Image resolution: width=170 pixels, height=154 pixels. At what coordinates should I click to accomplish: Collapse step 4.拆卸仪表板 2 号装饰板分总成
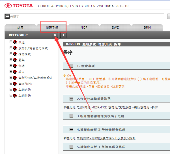pyautogui.click(x=71, y=129)
